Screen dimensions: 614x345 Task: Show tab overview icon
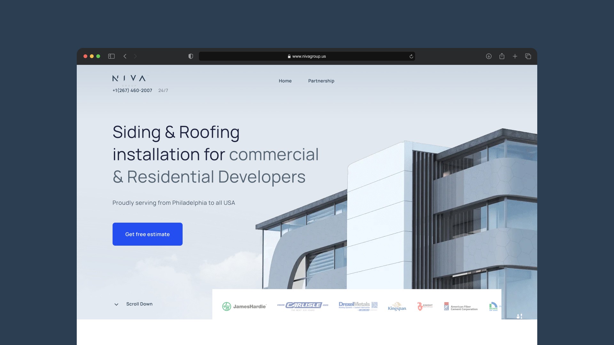point(528,56)
